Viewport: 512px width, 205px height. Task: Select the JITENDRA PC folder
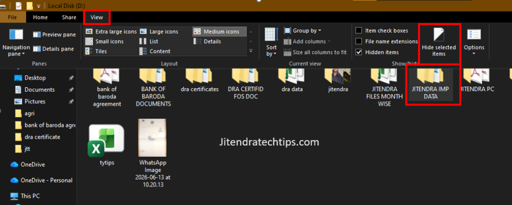pyautogui.click(x=477, y=81)
